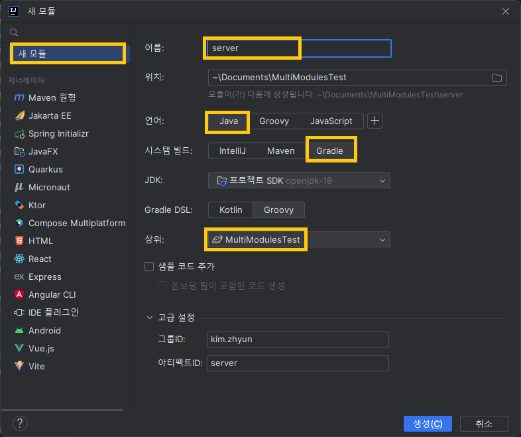The height and width of the screenshot is (437, 521).
Task: Select the Vue.js generator icon
Action: pos(19,348)
